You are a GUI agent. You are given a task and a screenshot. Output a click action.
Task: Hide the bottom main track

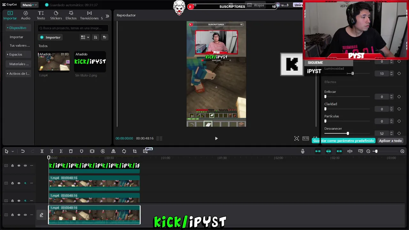(19, 215)
